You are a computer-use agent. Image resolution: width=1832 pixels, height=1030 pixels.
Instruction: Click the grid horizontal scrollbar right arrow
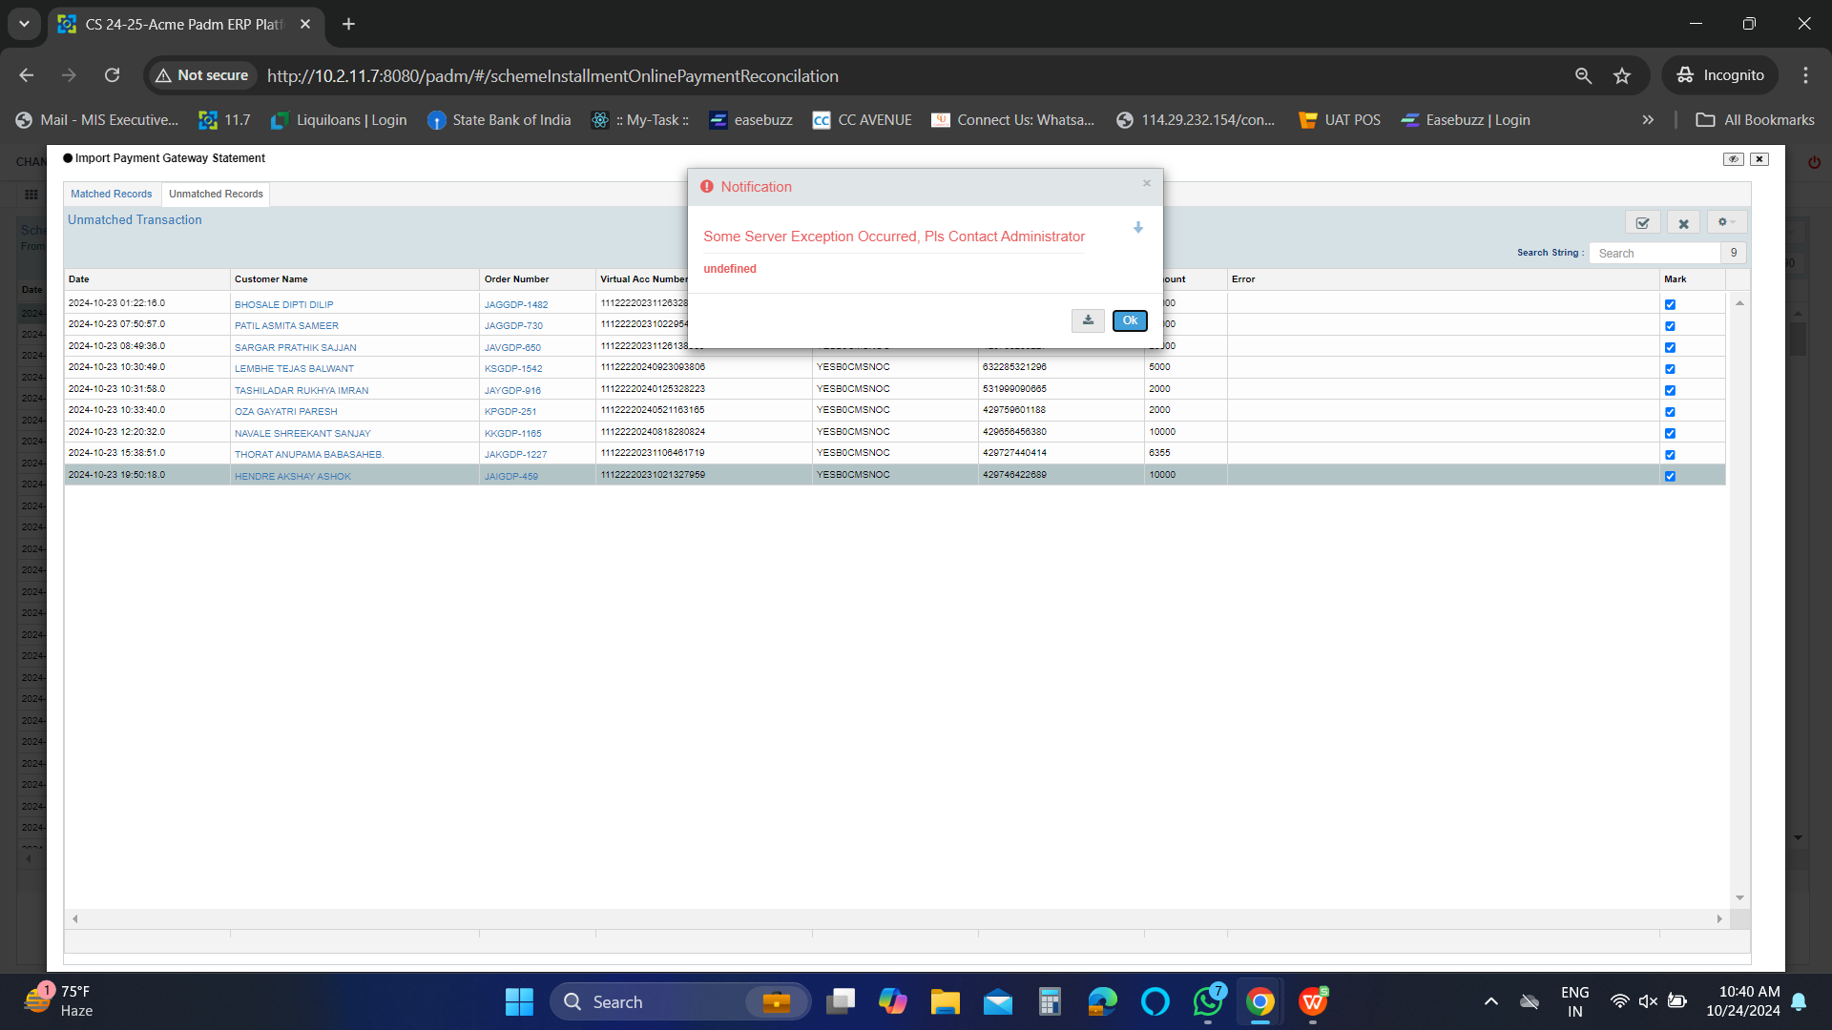point(1719,919)
